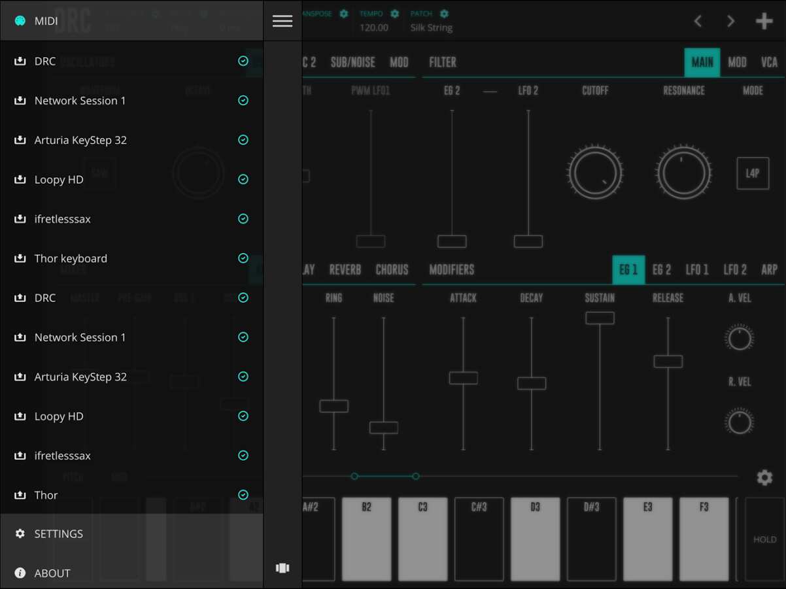The height and width of the screenshot is (589, 786).
Task: Open the Silk String patch selector
Action: [x=432, y=27]
